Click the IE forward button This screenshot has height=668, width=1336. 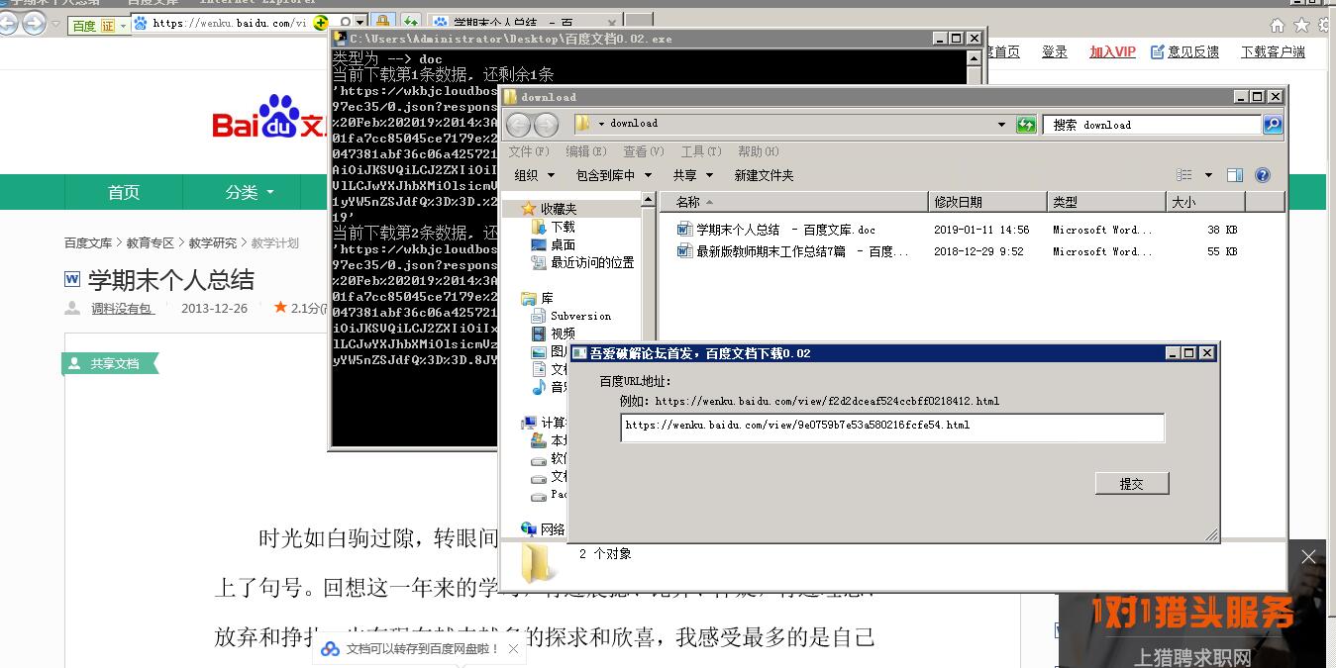pyautogui.click(x=34, y=23)
